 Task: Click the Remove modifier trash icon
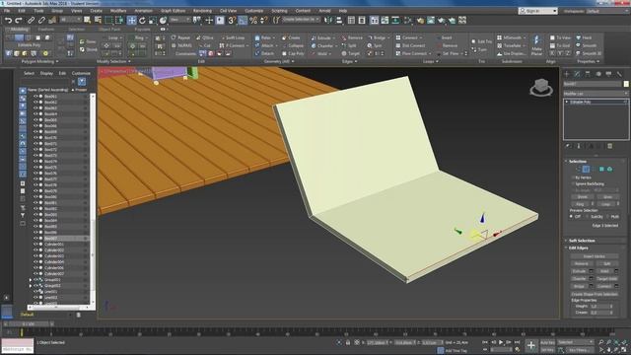point(610,146)
